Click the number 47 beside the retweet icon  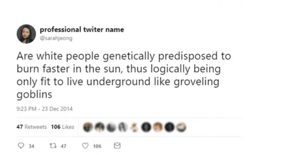pos(64,146)
